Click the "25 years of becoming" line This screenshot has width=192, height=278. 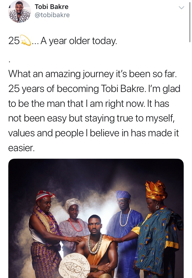tap(94, 89)
